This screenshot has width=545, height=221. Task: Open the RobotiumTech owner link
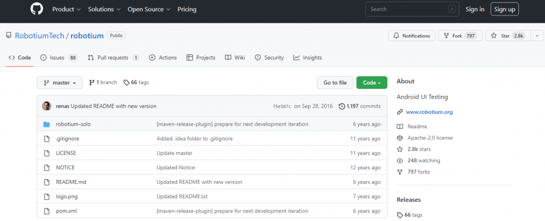pyautogui.click(x=39, y=36)
